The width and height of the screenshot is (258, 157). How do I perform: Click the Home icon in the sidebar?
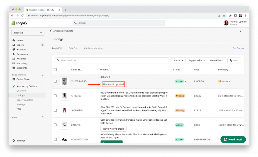tap(14, 40)
